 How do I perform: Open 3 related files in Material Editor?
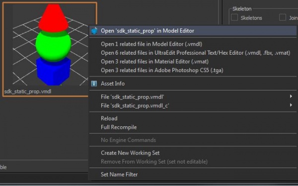click(193, 62)
